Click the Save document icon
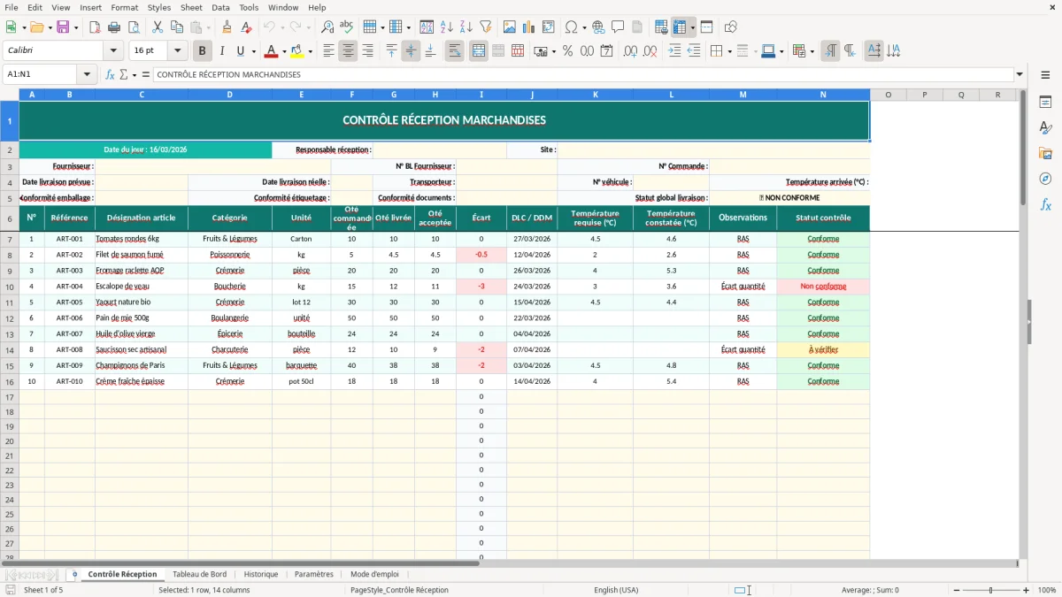Viewport: 1062px width, 597px height. click(62, 27)
